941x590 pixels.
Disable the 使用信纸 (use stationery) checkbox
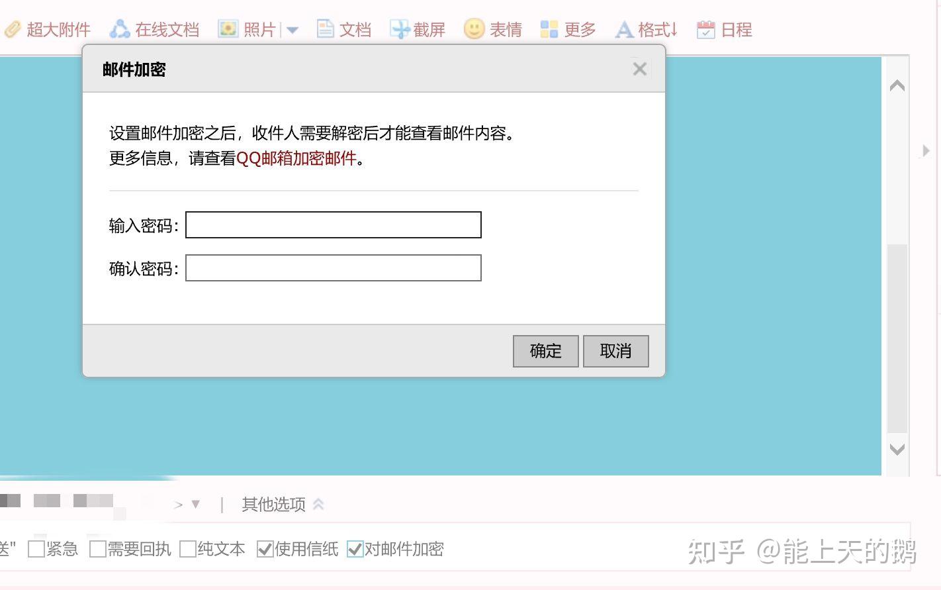coord(266,548)
